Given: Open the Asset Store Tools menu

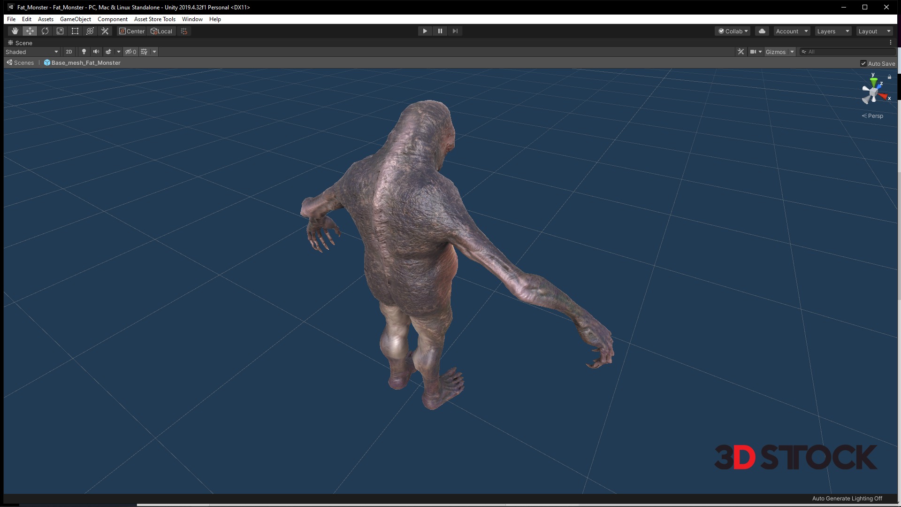Looking at the screenshot, I should 154,19.
